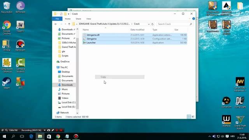Open the View ribbon tab

89,19
